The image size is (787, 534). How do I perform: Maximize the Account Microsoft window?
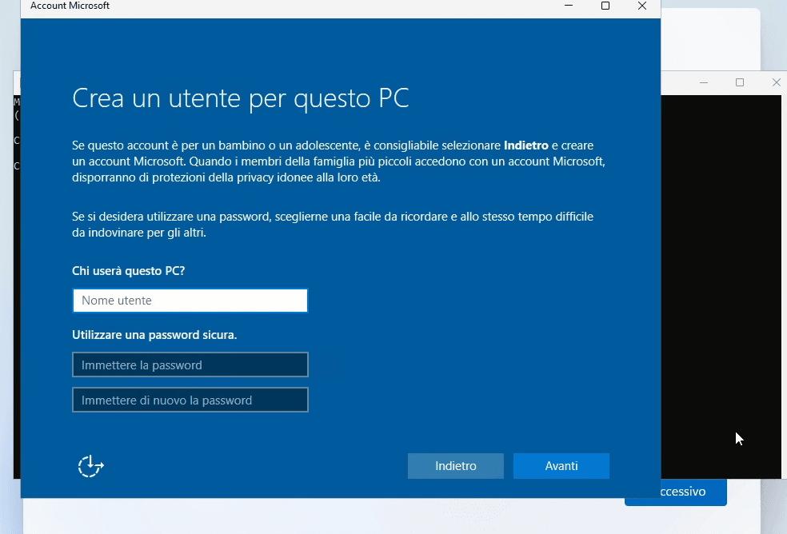point(605,6)
